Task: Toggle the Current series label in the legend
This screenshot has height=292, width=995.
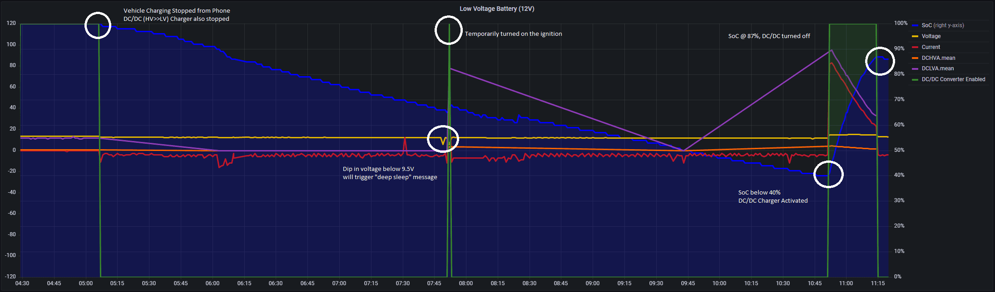Action: click(x=931, y=47)
